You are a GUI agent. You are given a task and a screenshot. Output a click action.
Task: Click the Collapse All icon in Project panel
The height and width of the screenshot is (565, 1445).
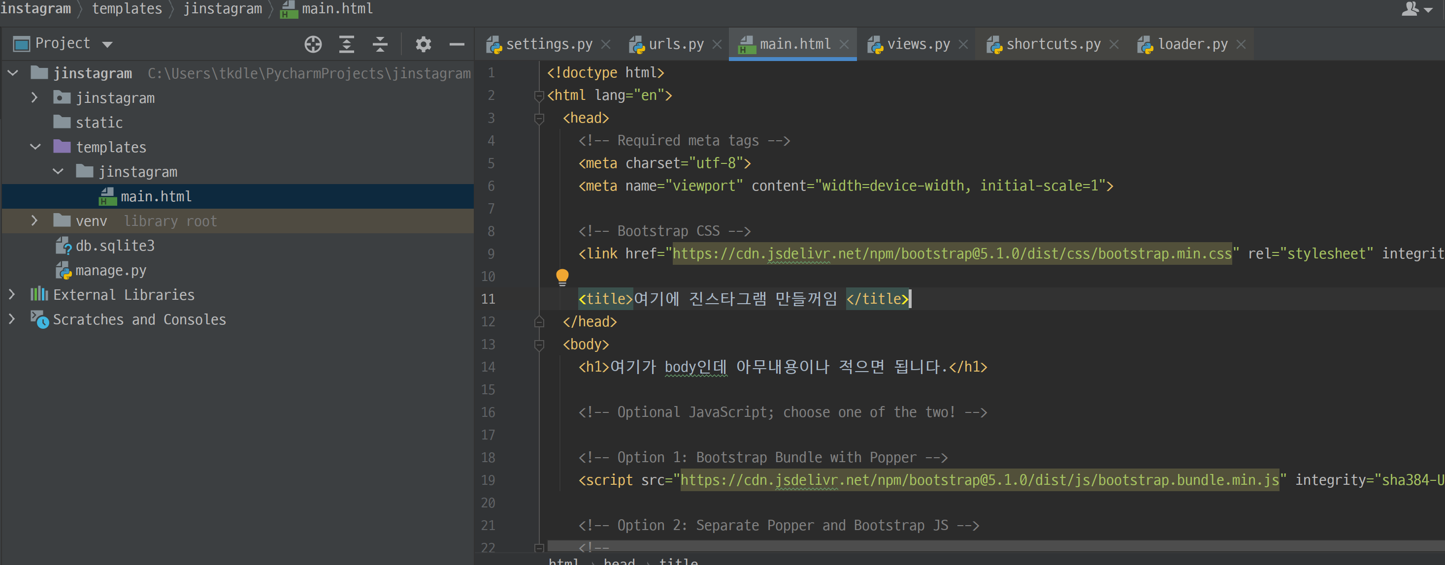point(380,44)
